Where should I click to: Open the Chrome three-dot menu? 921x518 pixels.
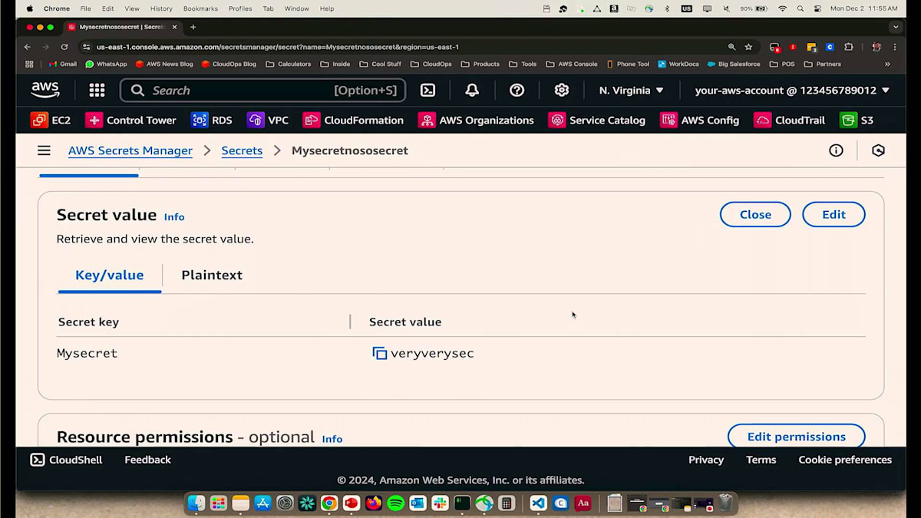(896, 47)
